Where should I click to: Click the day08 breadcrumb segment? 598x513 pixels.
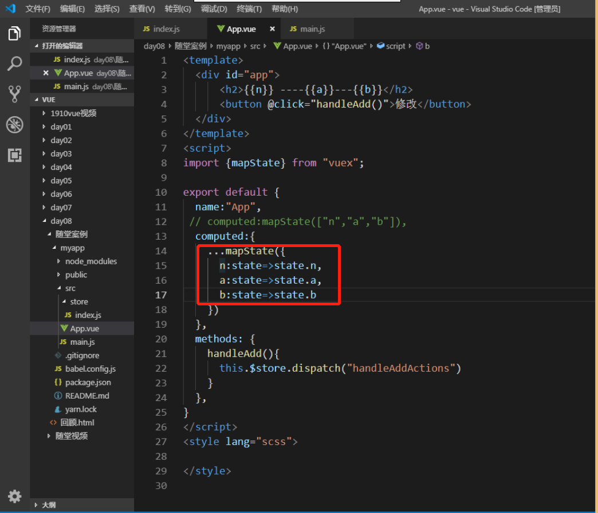[x=154, y=46]
